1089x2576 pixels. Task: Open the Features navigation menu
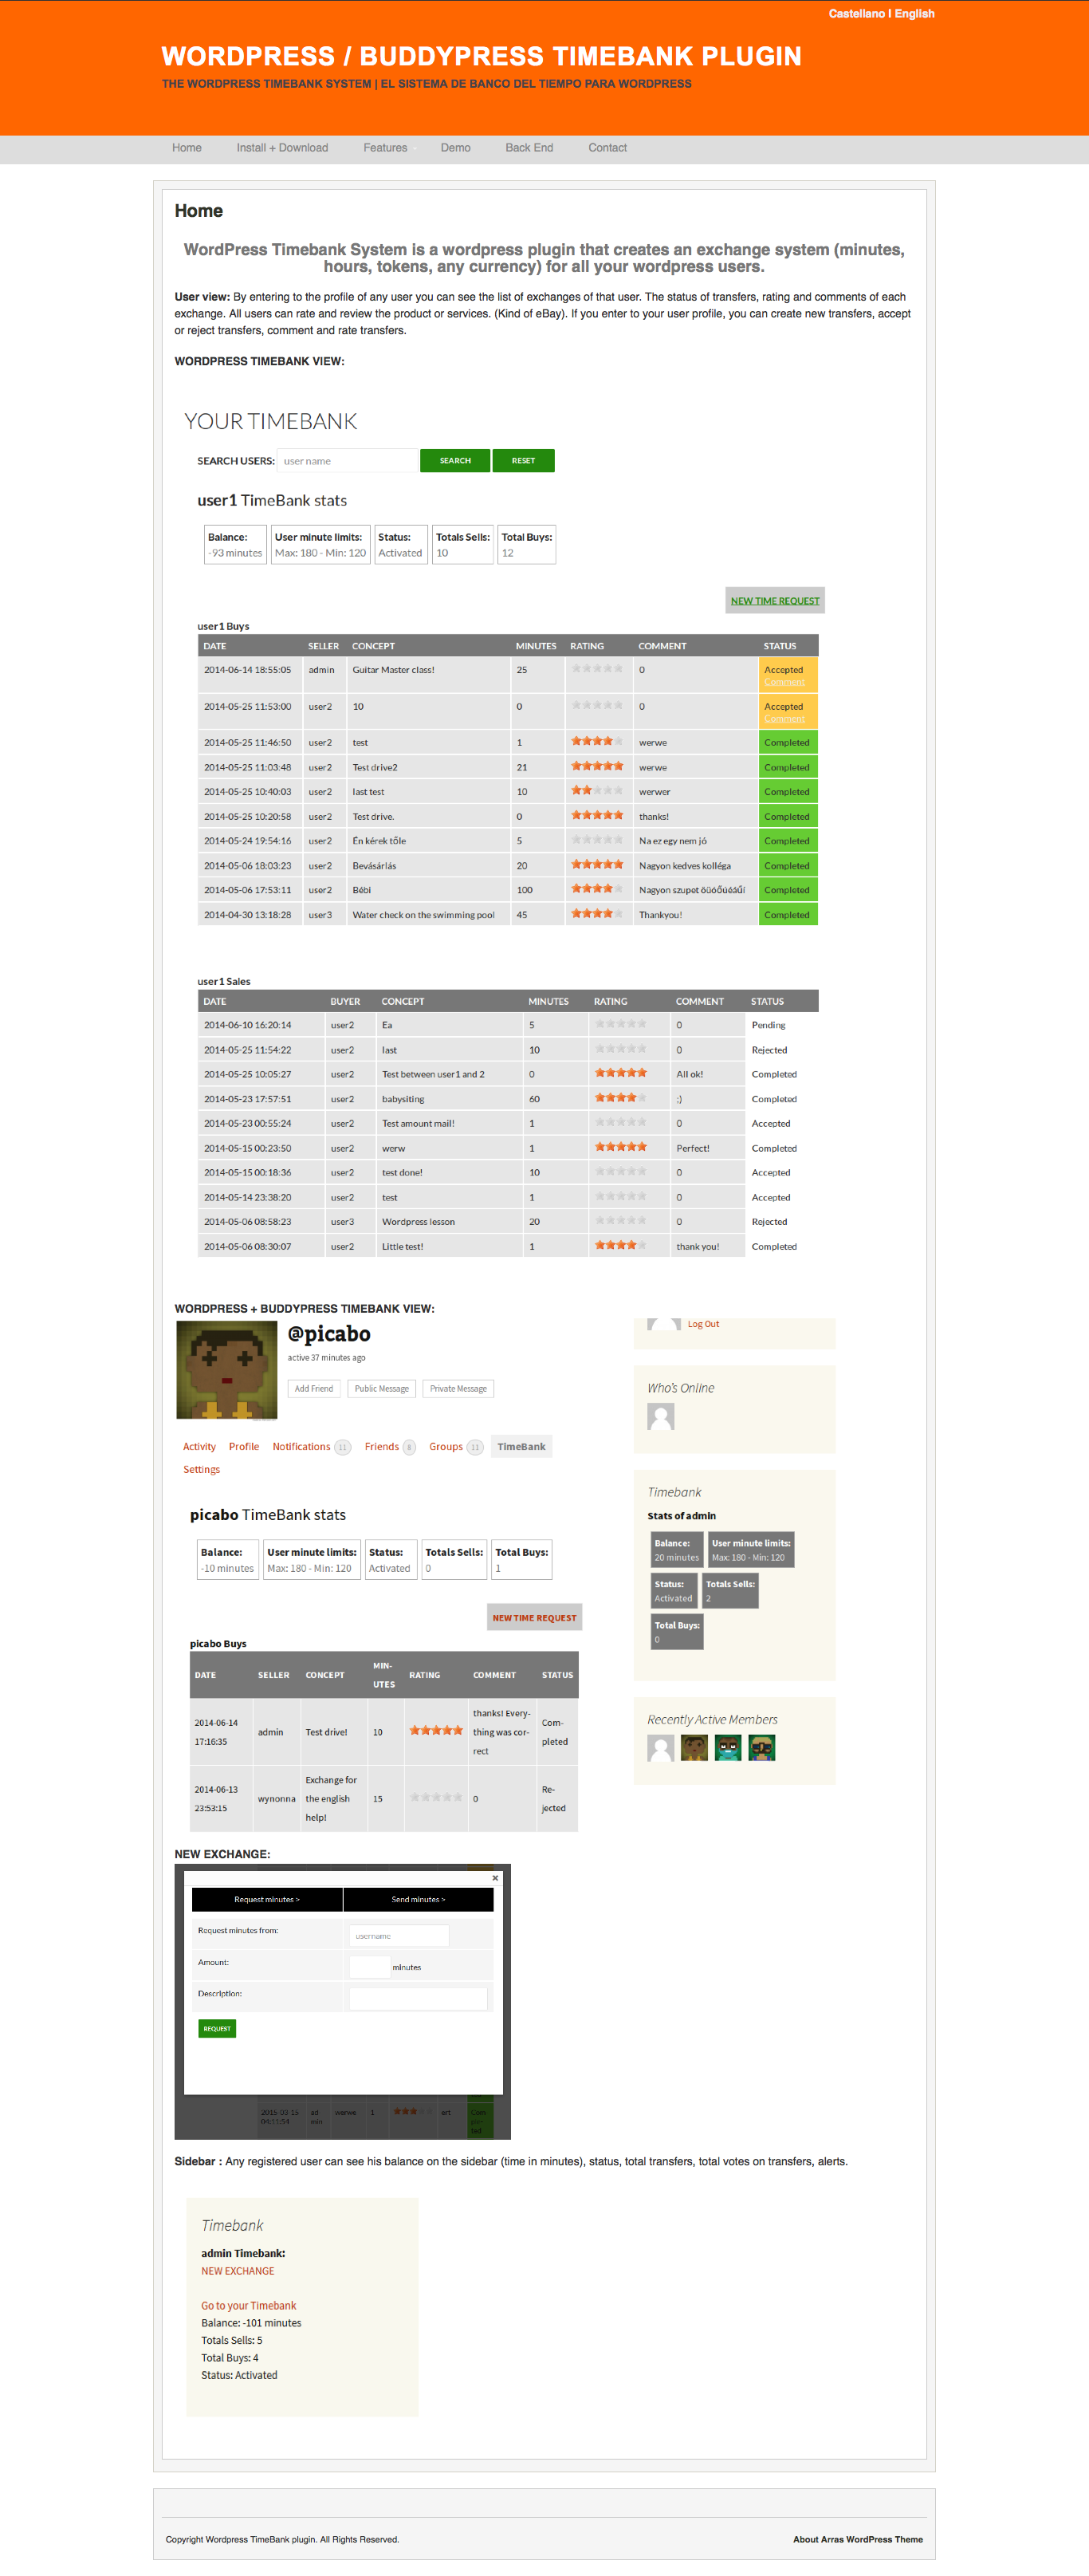coord(385,148)
